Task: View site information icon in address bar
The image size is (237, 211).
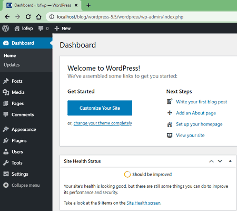Action: pyautogui.click(x=52, y=17)
